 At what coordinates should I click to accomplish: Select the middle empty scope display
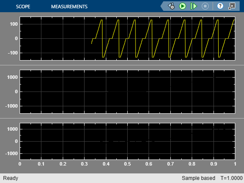coord(127,91)
